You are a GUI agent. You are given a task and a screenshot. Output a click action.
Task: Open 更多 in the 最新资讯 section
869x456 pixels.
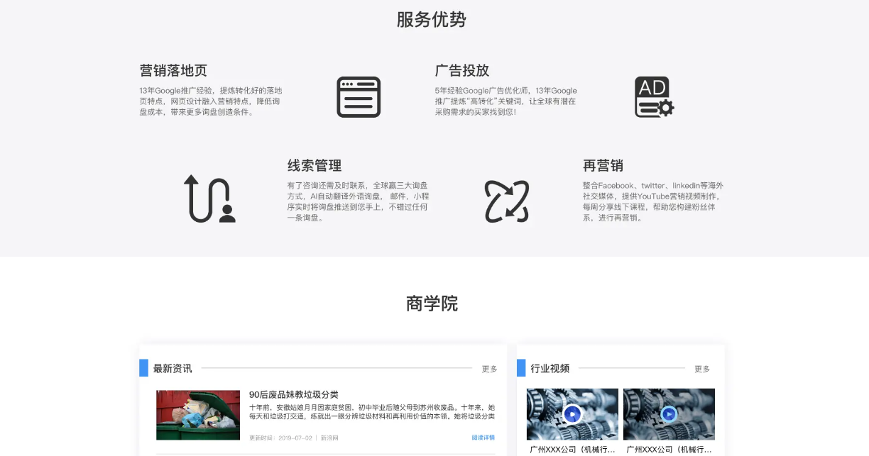pos(489,369)
